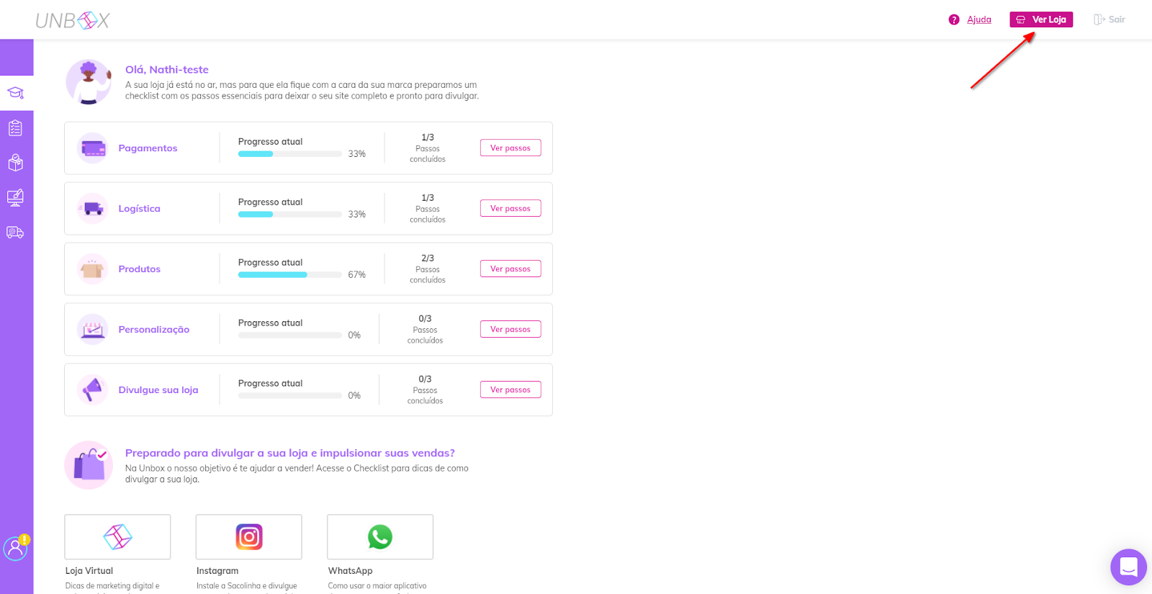Image resolution: width=1152 pixels, height=594 pixels.
Task: Click the UNBOX logo
Action: click(72, 20)
